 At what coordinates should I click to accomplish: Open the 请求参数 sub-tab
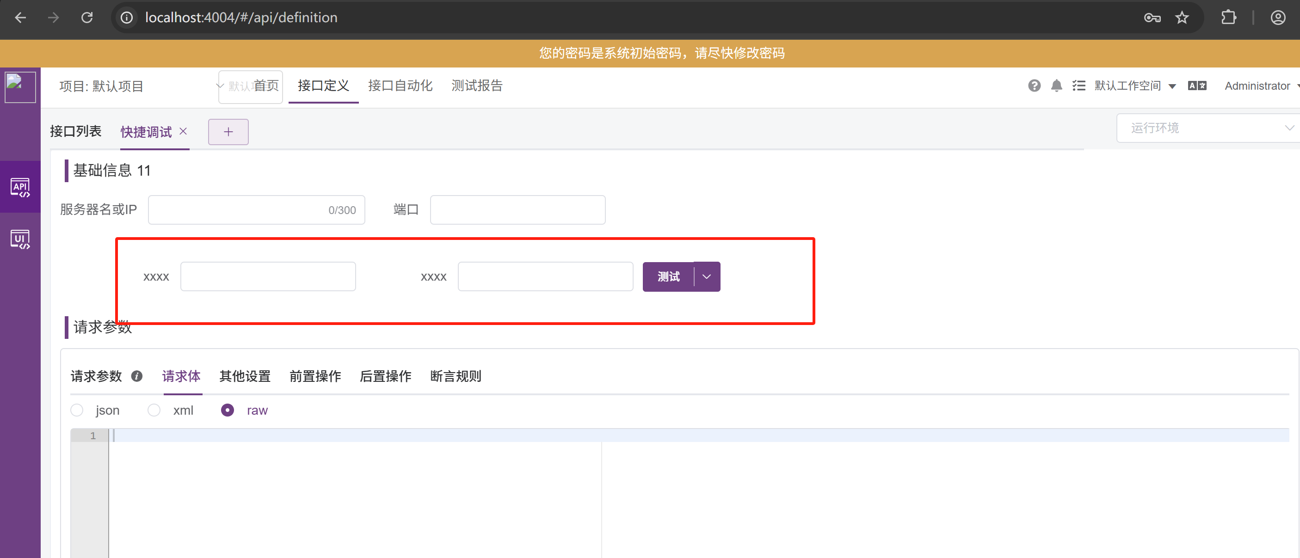(x=96, y=376)
